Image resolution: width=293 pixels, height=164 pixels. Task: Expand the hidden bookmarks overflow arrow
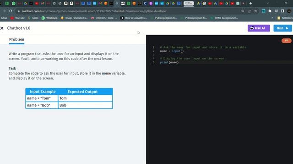pos(272,18)
